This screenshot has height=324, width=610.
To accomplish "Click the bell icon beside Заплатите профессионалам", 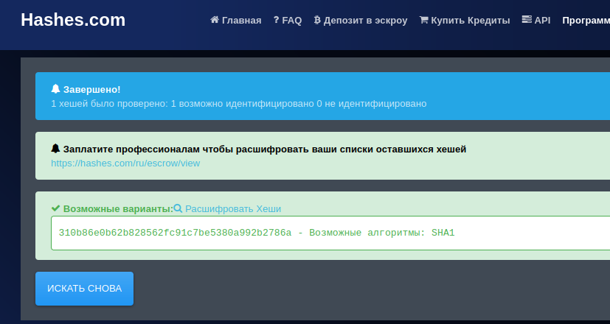I will (x=55, y=149).
